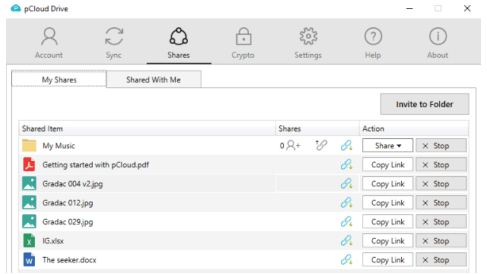Minimize the pCloud Drive window
This screenshot has width=487, height=274.
coord(409,9)
